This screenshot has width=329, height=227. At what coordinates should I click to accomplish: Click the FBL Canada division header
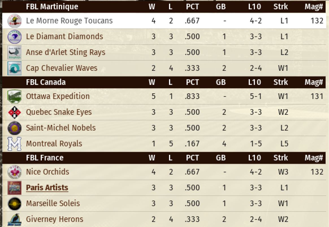click(x=46, y=82)
